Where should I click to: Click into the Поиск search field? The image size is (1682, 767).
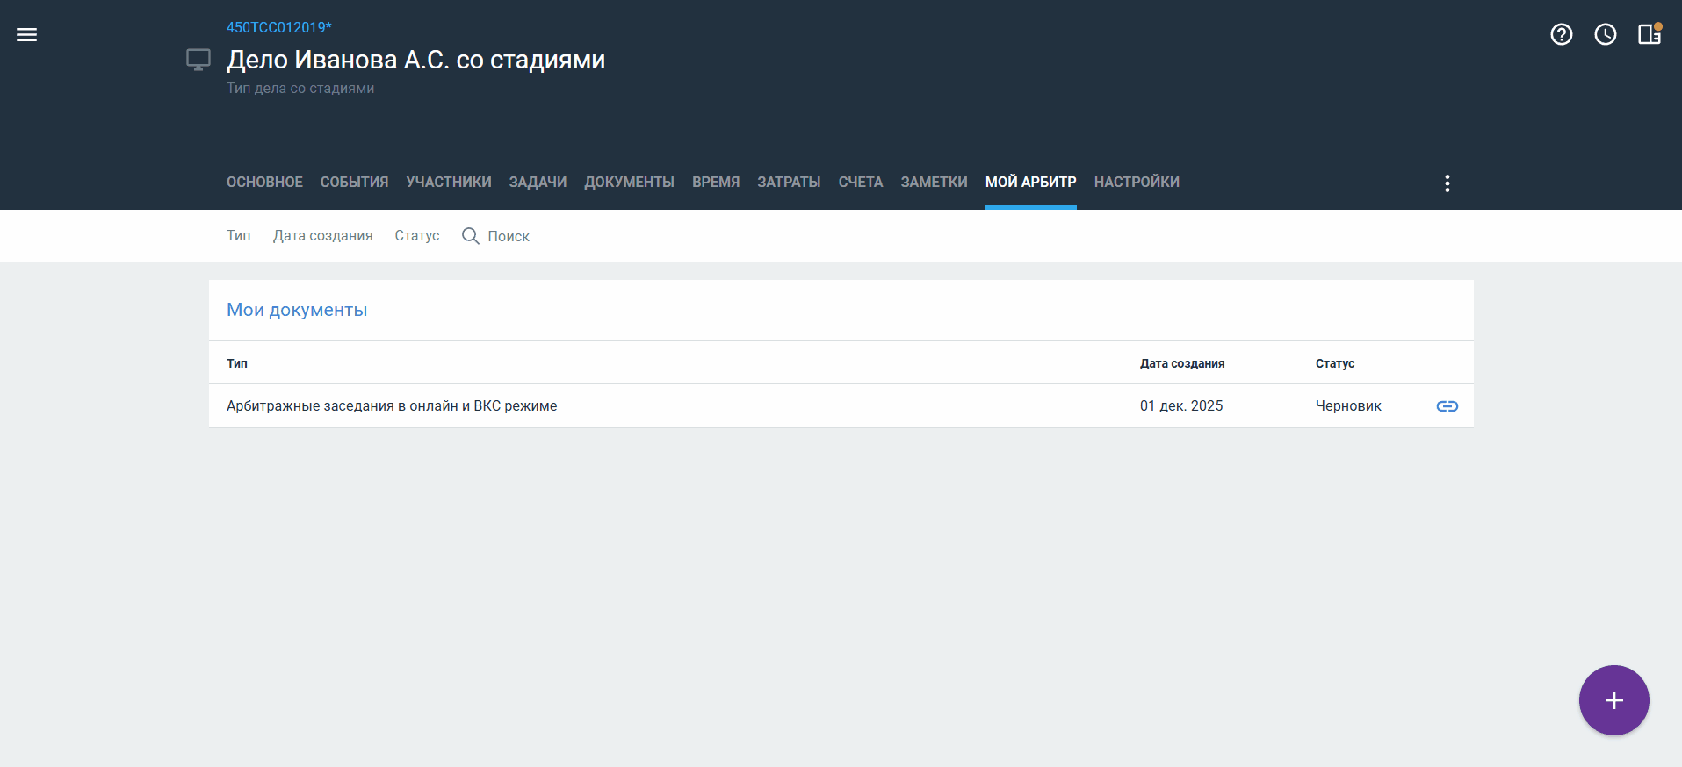pyautogui.click(x=509, y=237)
